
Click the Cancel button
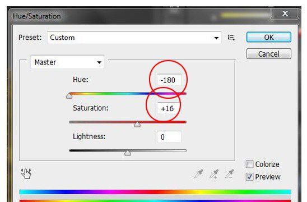[x=269, y=54]
